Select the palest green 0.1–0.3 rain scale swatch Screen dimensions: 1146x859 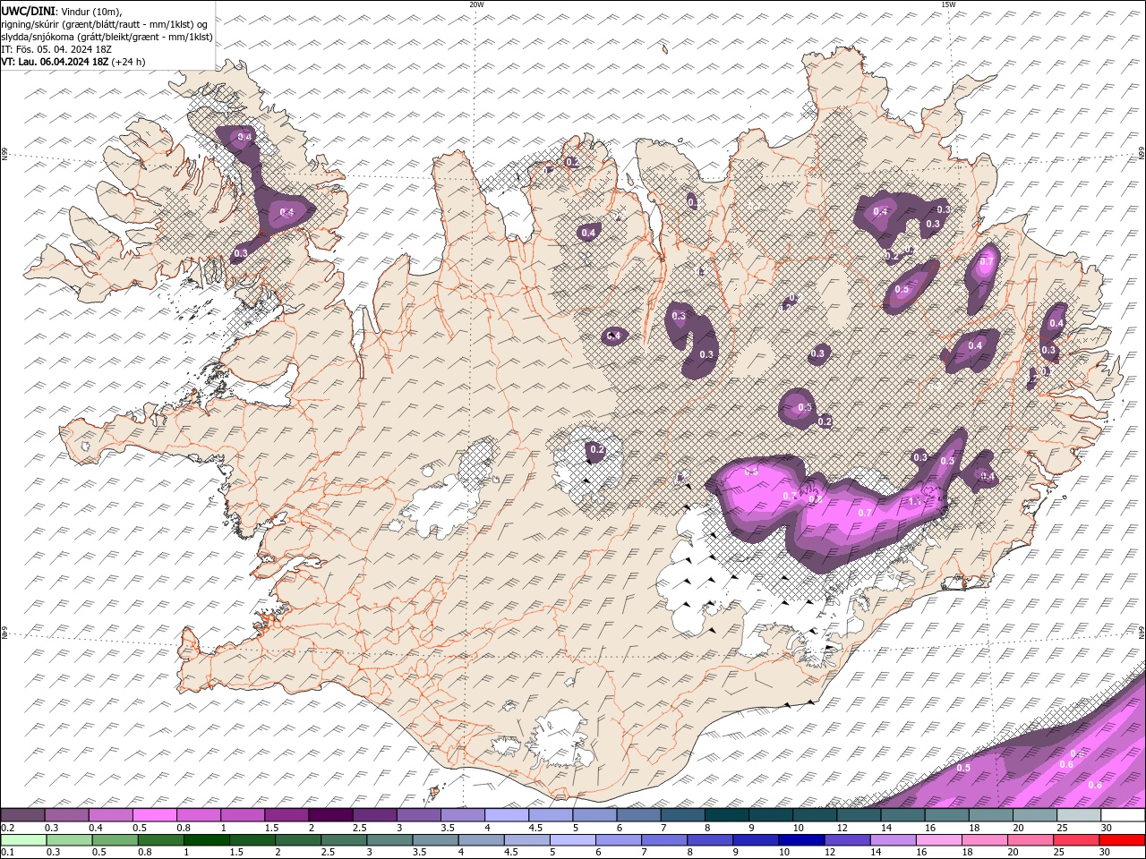coord(23,840)
